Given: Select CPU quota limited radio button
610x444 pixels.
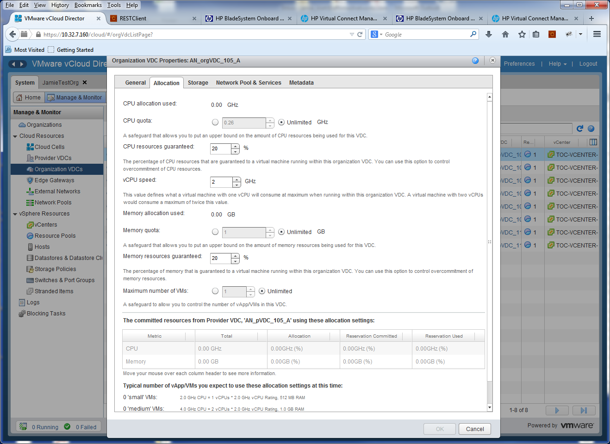Looking at the screenshot, I should (x=215, y=123).
